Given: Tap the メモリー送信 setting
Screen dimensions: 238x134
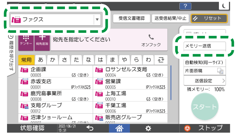Looking at the screenshot, I should [205, 46].
